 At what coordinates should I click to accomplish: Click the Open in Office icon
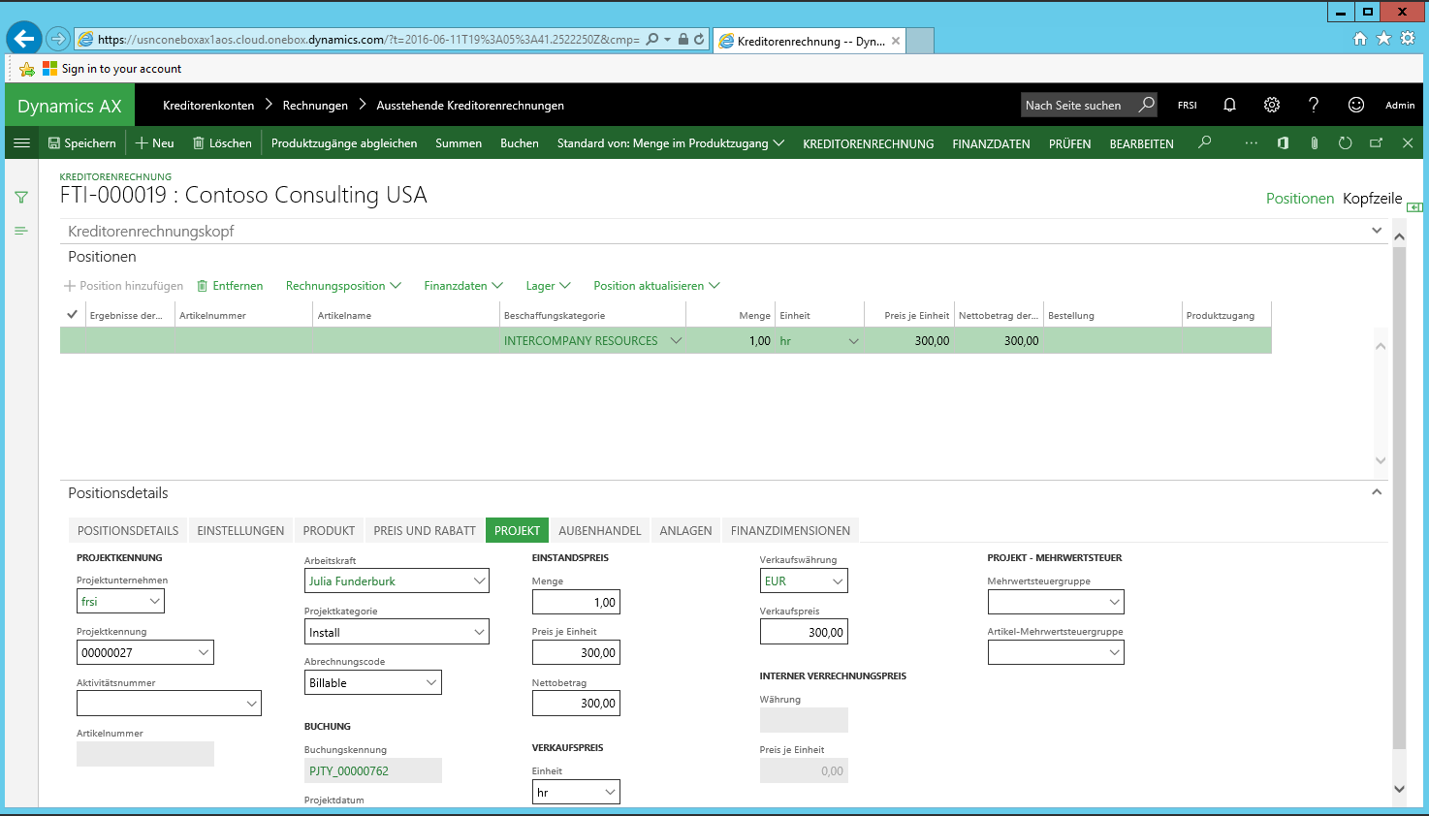click(x=1283, y=143)
